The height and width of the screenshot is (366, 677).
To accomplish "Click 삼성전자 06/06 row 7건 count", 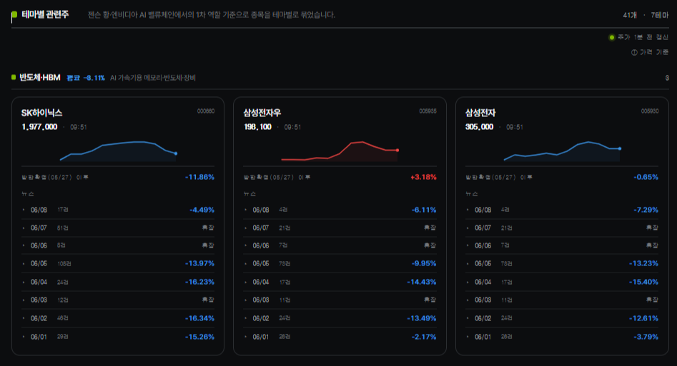I will tap(505, 245).
